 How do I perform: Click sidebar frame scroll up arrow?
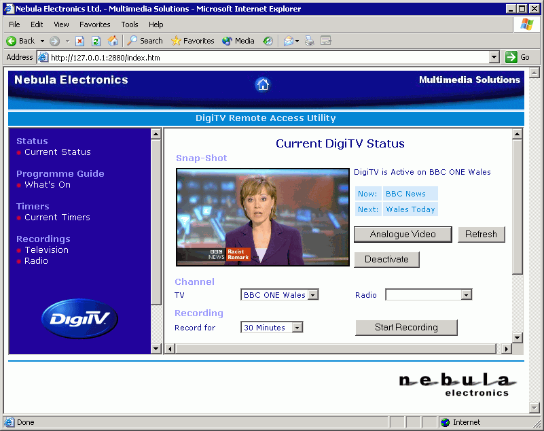tap(156, 134)
